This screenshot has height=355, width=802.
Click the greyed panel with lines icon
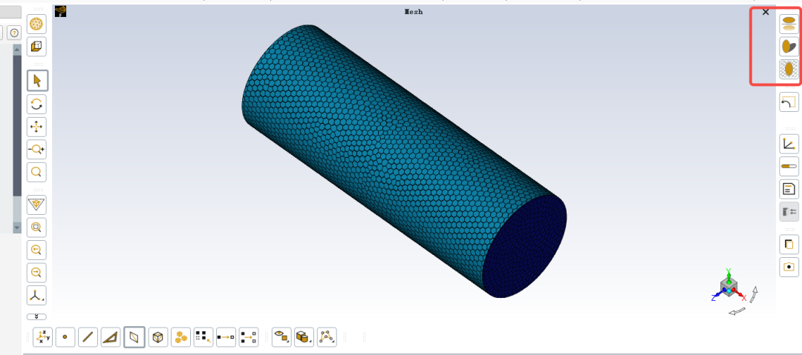pyautogui.click(x=789, y=211)
